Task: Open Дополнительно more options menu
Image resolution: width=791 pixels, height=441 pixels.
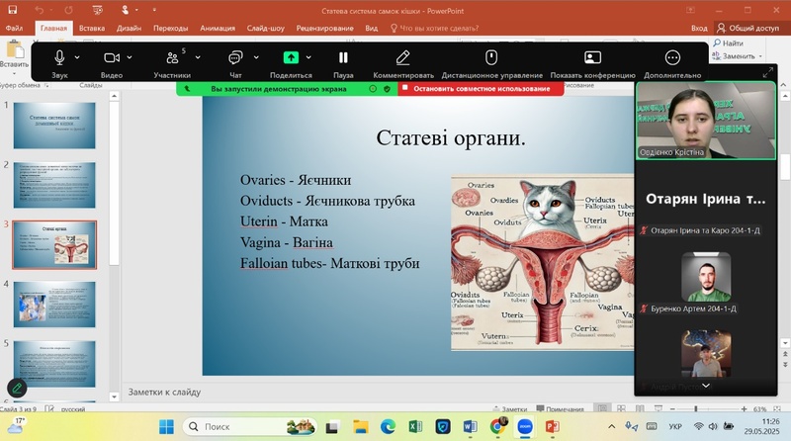Action: click(672, 58)
